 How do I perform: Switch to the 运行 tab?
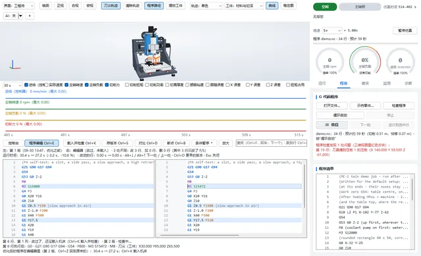(x=322, y=84)
